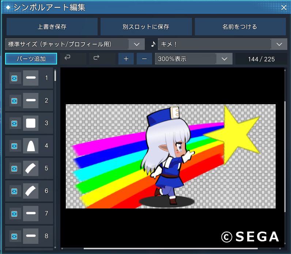This screenshot has width=291, height=254.
Task: Zoom out with the minus button
Action: (x=144, y=59)
